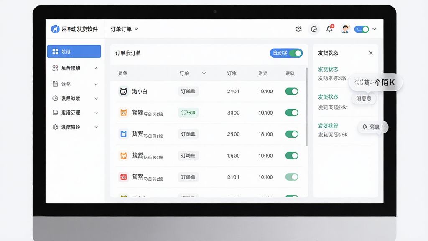Expand the sidebar gear item's chevron

click(x=96, y=127)
